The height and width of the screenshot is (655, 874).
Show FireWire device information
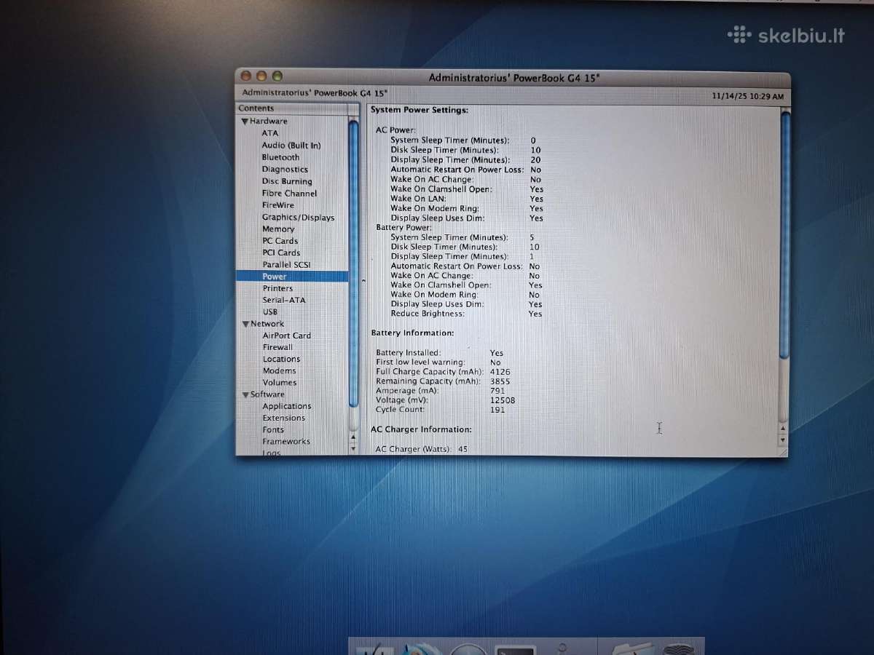[x=278, y=205]
